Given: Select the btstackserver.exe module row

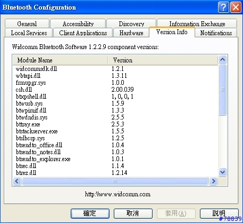Looking at the screenshot, I should click(x=115, y=131).
